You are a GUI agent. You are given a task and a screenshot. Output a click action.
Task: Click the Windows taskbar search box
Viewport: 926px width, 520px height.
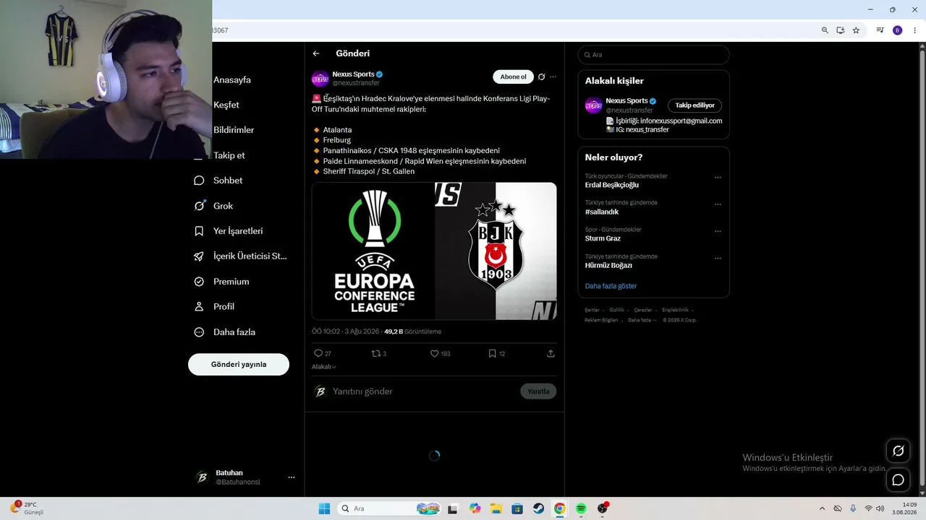click(389, 508)
